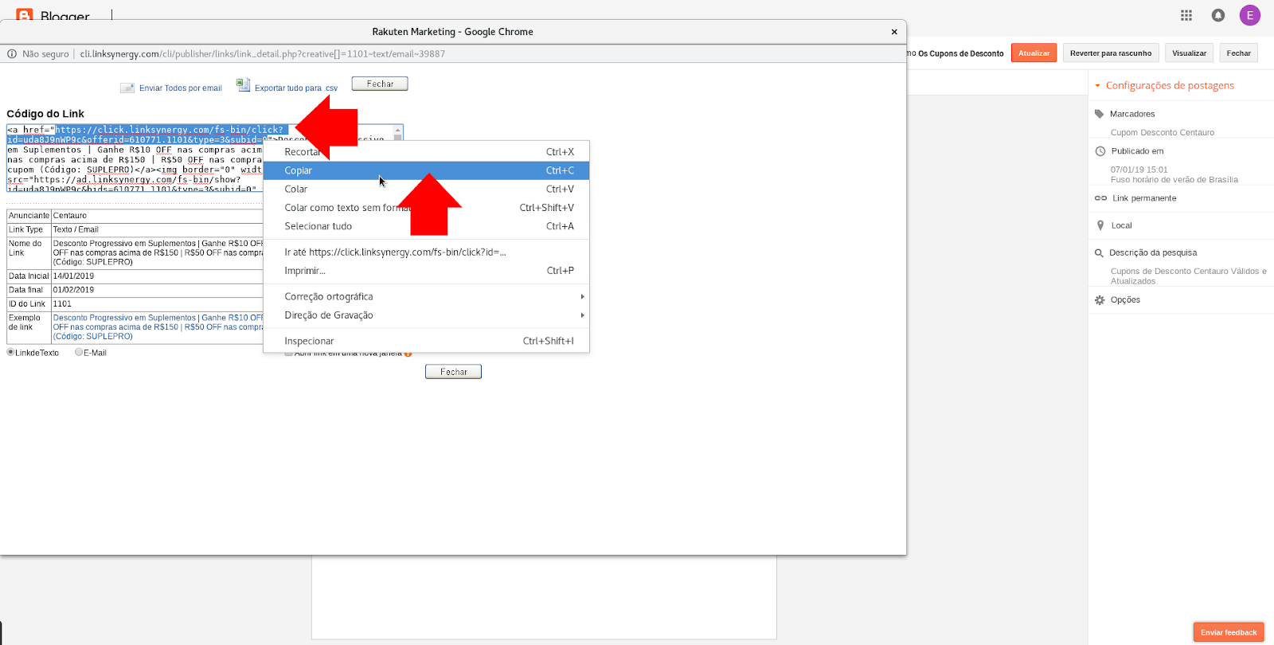Choose Inspecionar in context menu
Viewport: 1274px width, 645px height.
(427, 341)
